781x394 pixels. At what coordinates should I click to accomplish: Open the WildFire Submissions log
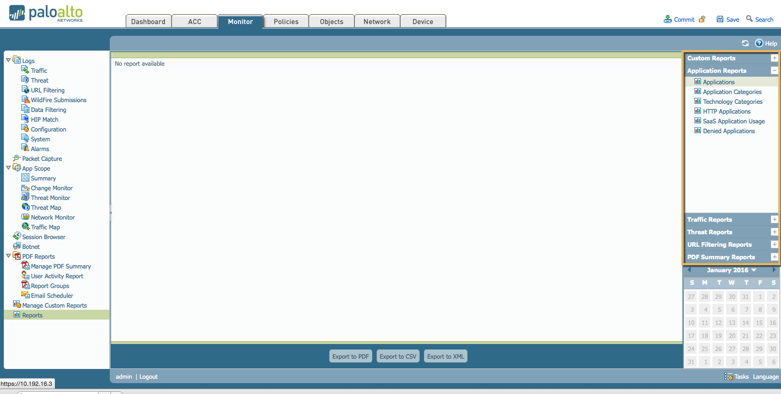coord(59,99)
